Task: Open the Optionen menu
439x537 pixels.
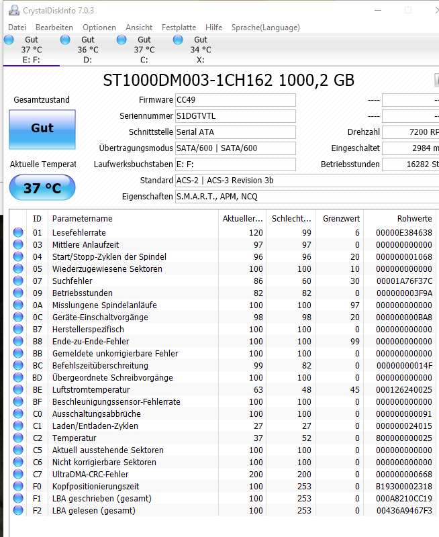Action: pyautogui.click(x=99, y=28)
